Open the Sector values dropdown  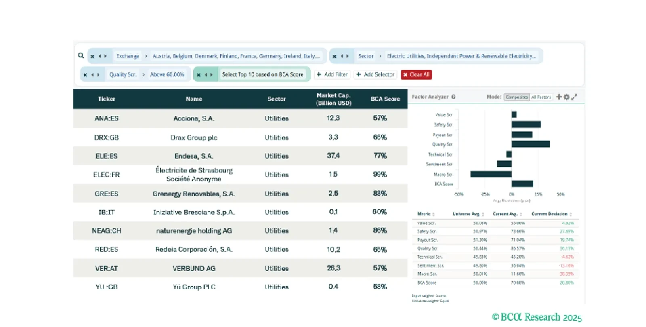click(461, 56)
